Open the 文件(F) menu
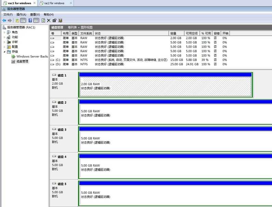This screenshot has width=272, height=207. pos(8,15)
